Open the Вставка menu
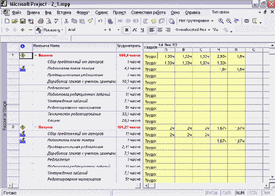Viewport: 275px width, 196px height. (64, 13)
